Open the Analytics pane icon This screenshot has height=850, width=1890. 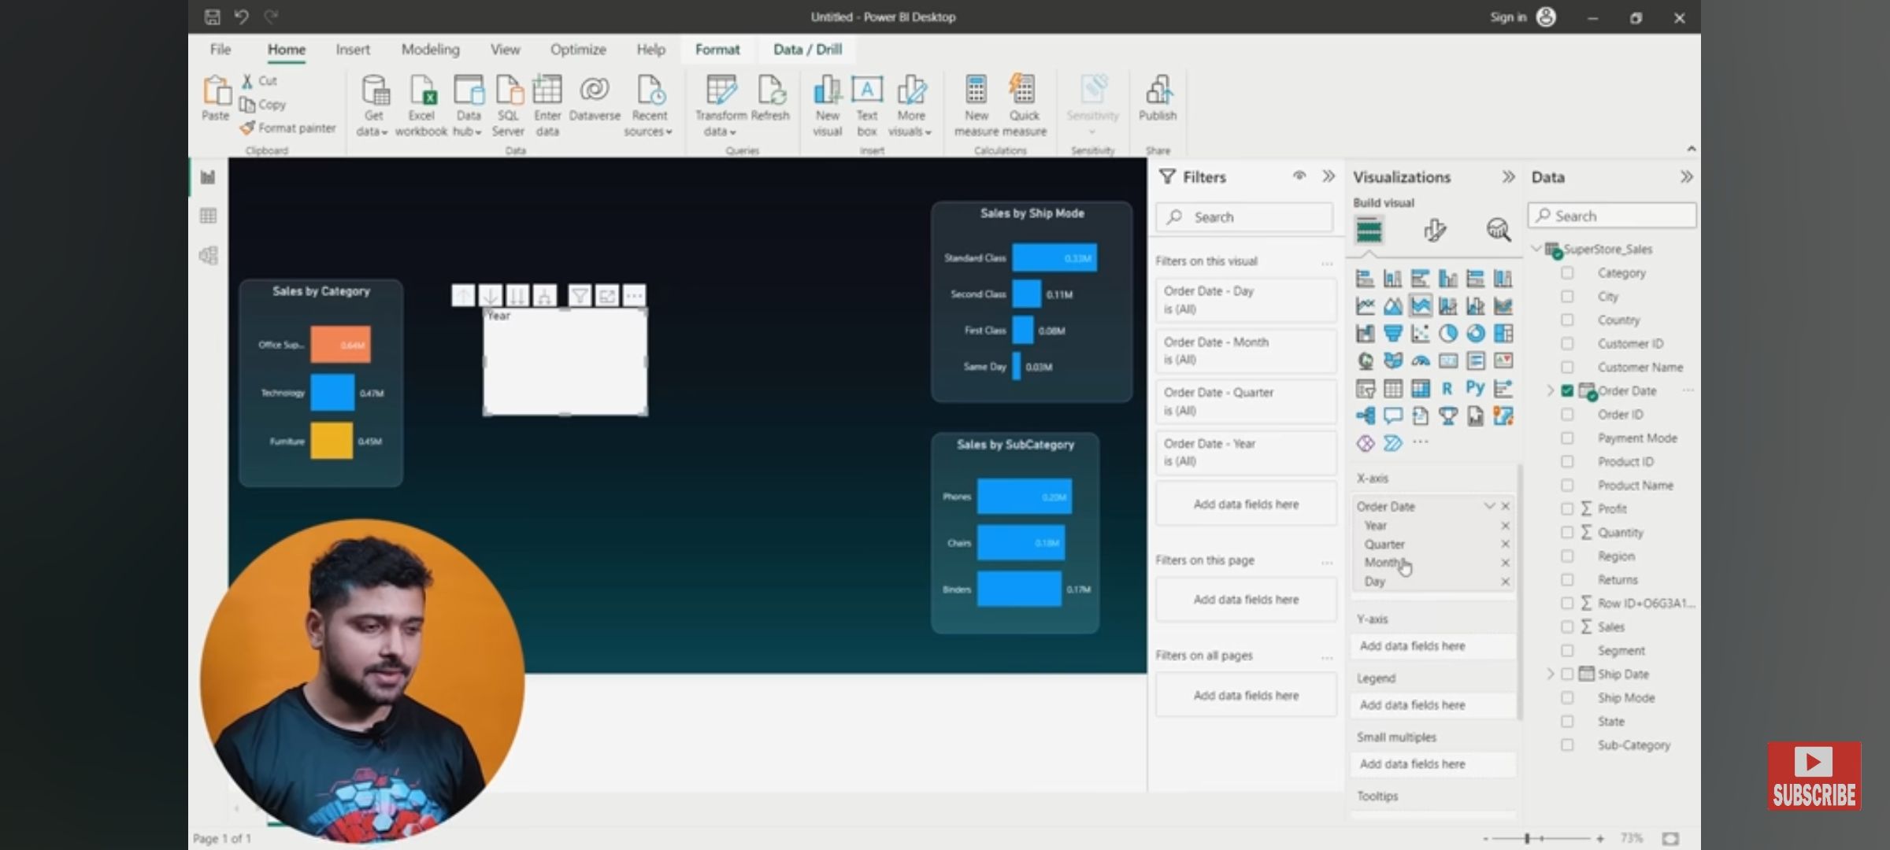point(1498,231)
